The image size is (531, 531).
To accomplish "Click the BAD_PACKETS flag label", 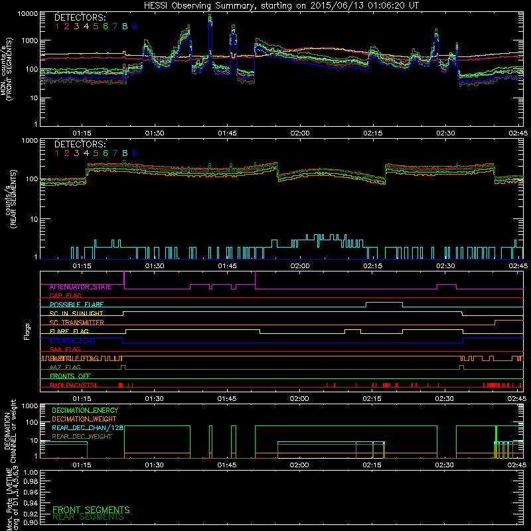I will tap(73, 385).
